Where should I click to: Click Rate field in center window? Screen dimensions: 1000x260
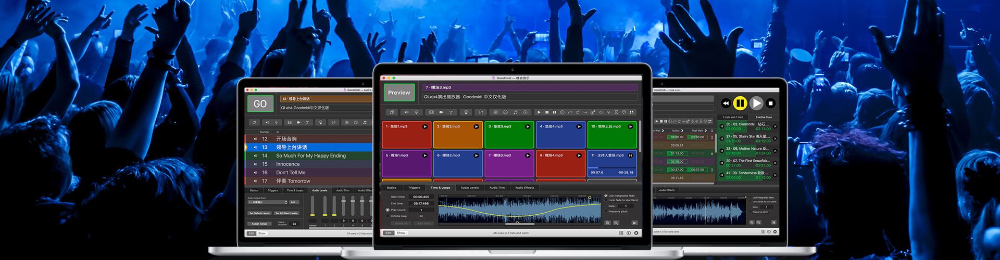click(626, 206)
